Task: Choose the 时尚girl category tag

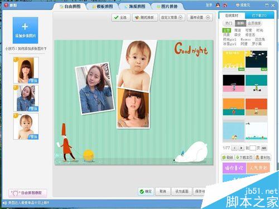Action: pyautogui.click(x=229, y=40)
